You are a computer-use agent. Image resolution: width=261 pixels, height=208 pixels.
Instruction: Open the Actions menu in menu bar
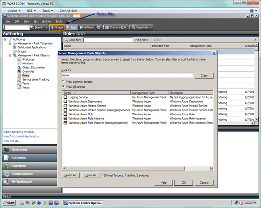click(46, 21)
